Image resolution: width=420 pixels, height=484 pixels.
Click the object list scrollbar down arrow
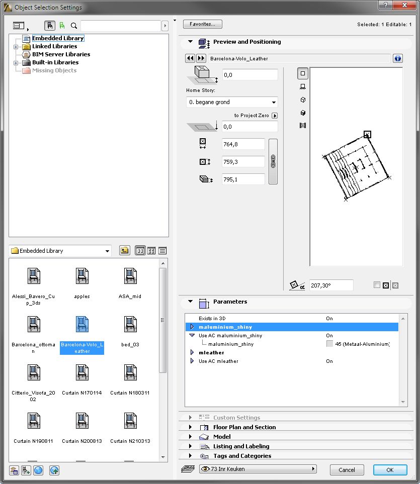point(163,457)
